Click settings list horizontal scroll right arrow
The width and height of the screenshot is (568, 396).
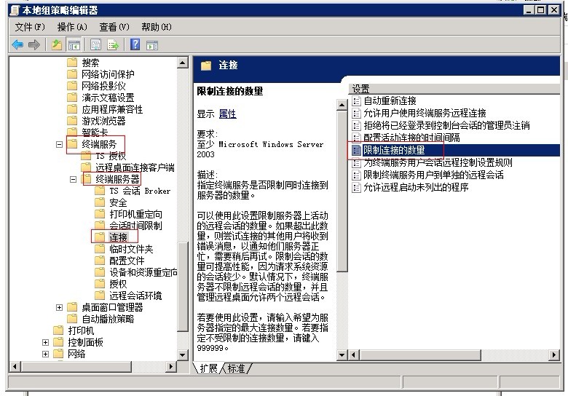coord(554,355)
